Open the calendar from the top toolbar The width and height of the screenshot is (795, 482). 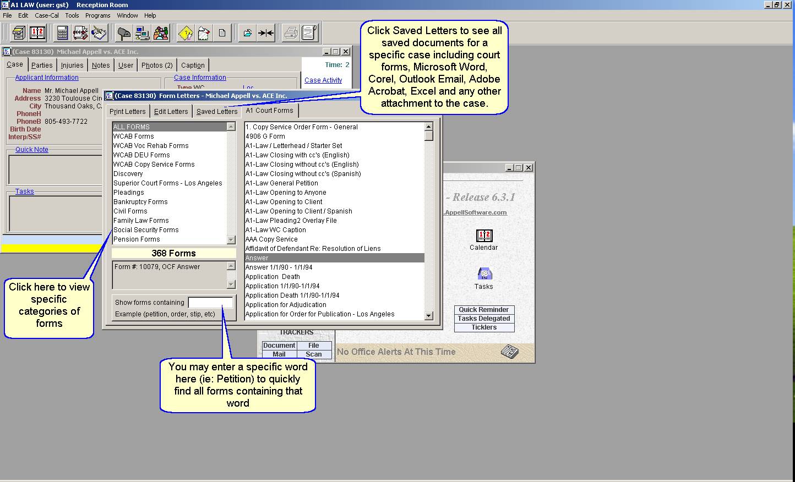37,33
